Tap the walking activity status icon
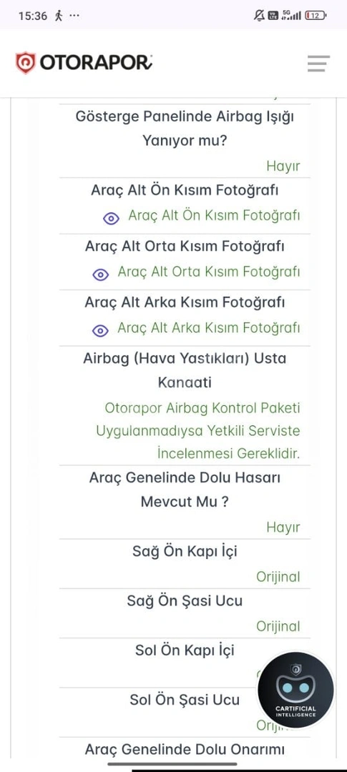 pos(59,15)
